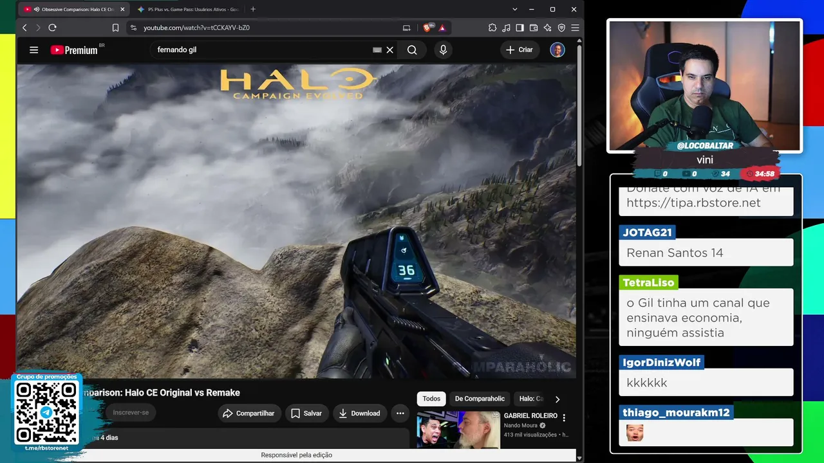This screenshot has width=824, height=463.
Task: Reload the YouTube page
Action: [53, 28]
